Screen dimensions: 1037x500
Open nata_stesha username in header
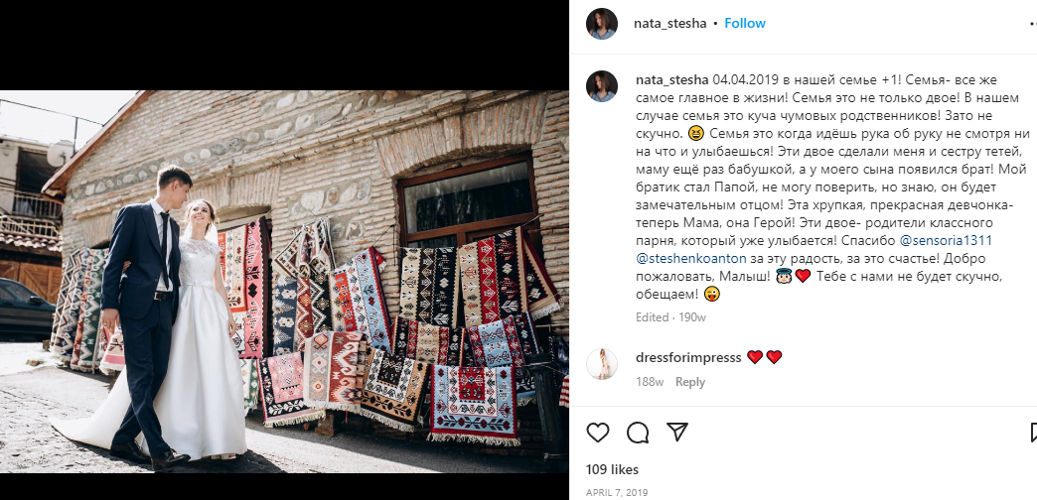pos(669,23)
